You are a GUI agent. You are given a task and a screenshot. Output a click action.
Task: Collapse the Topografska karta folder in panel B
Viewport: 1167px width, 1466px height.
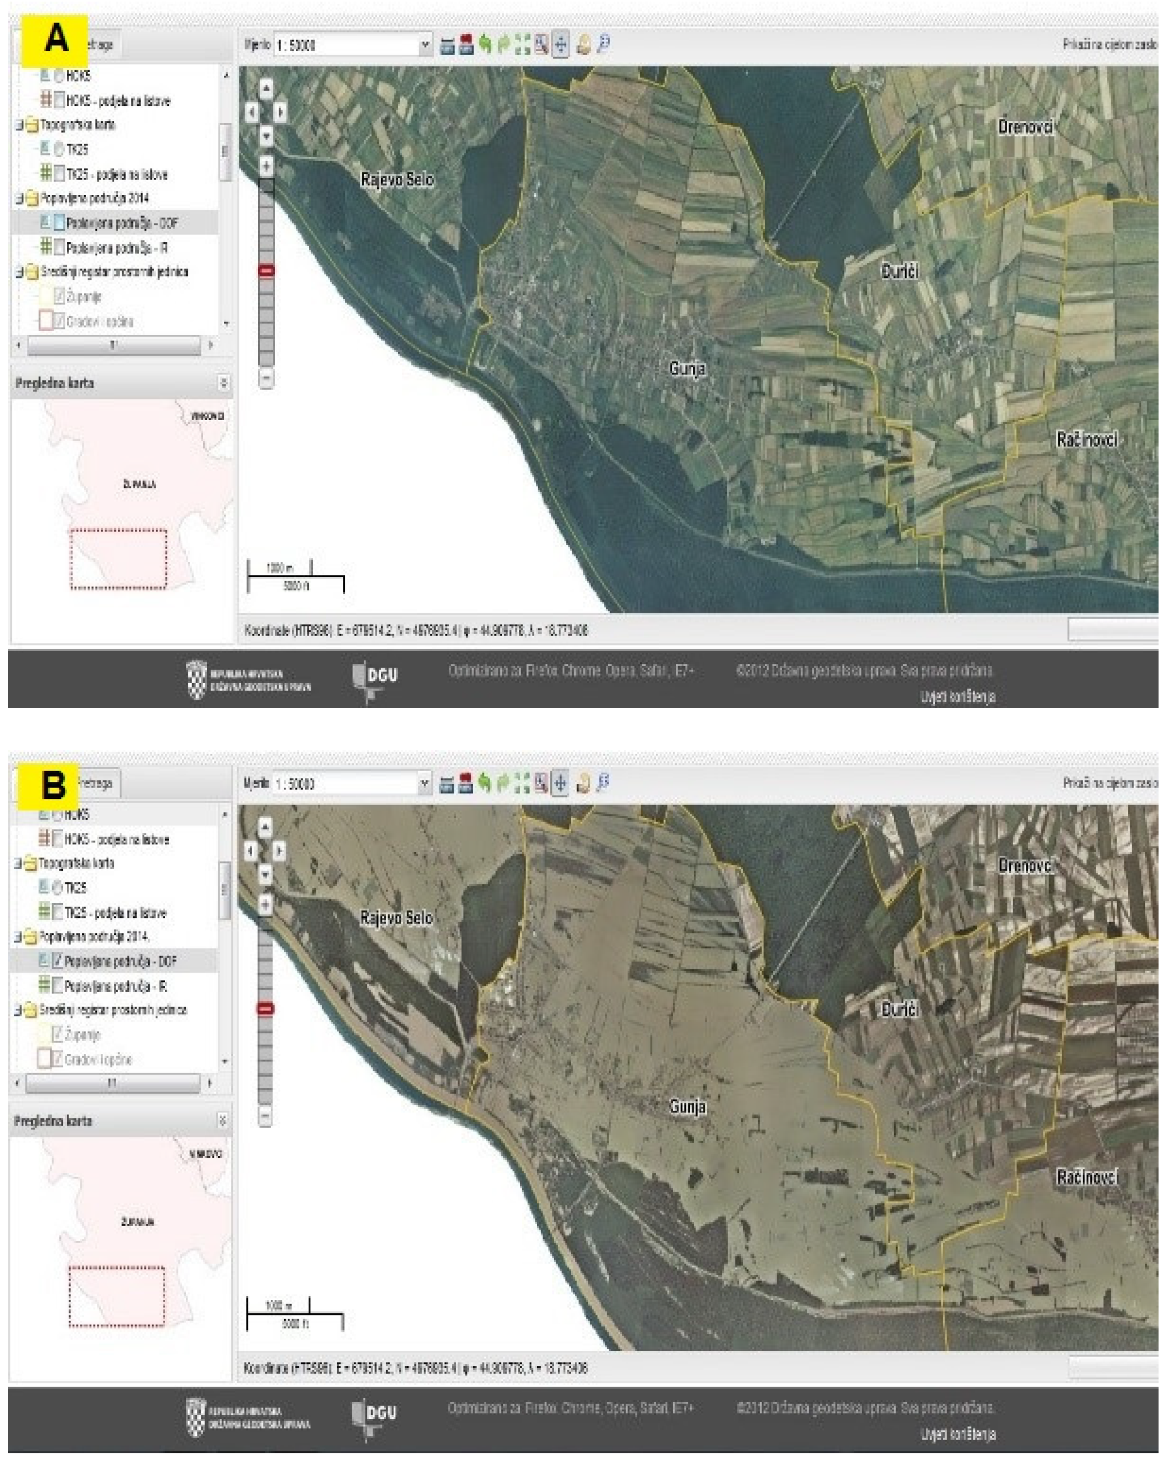point(18,863)
